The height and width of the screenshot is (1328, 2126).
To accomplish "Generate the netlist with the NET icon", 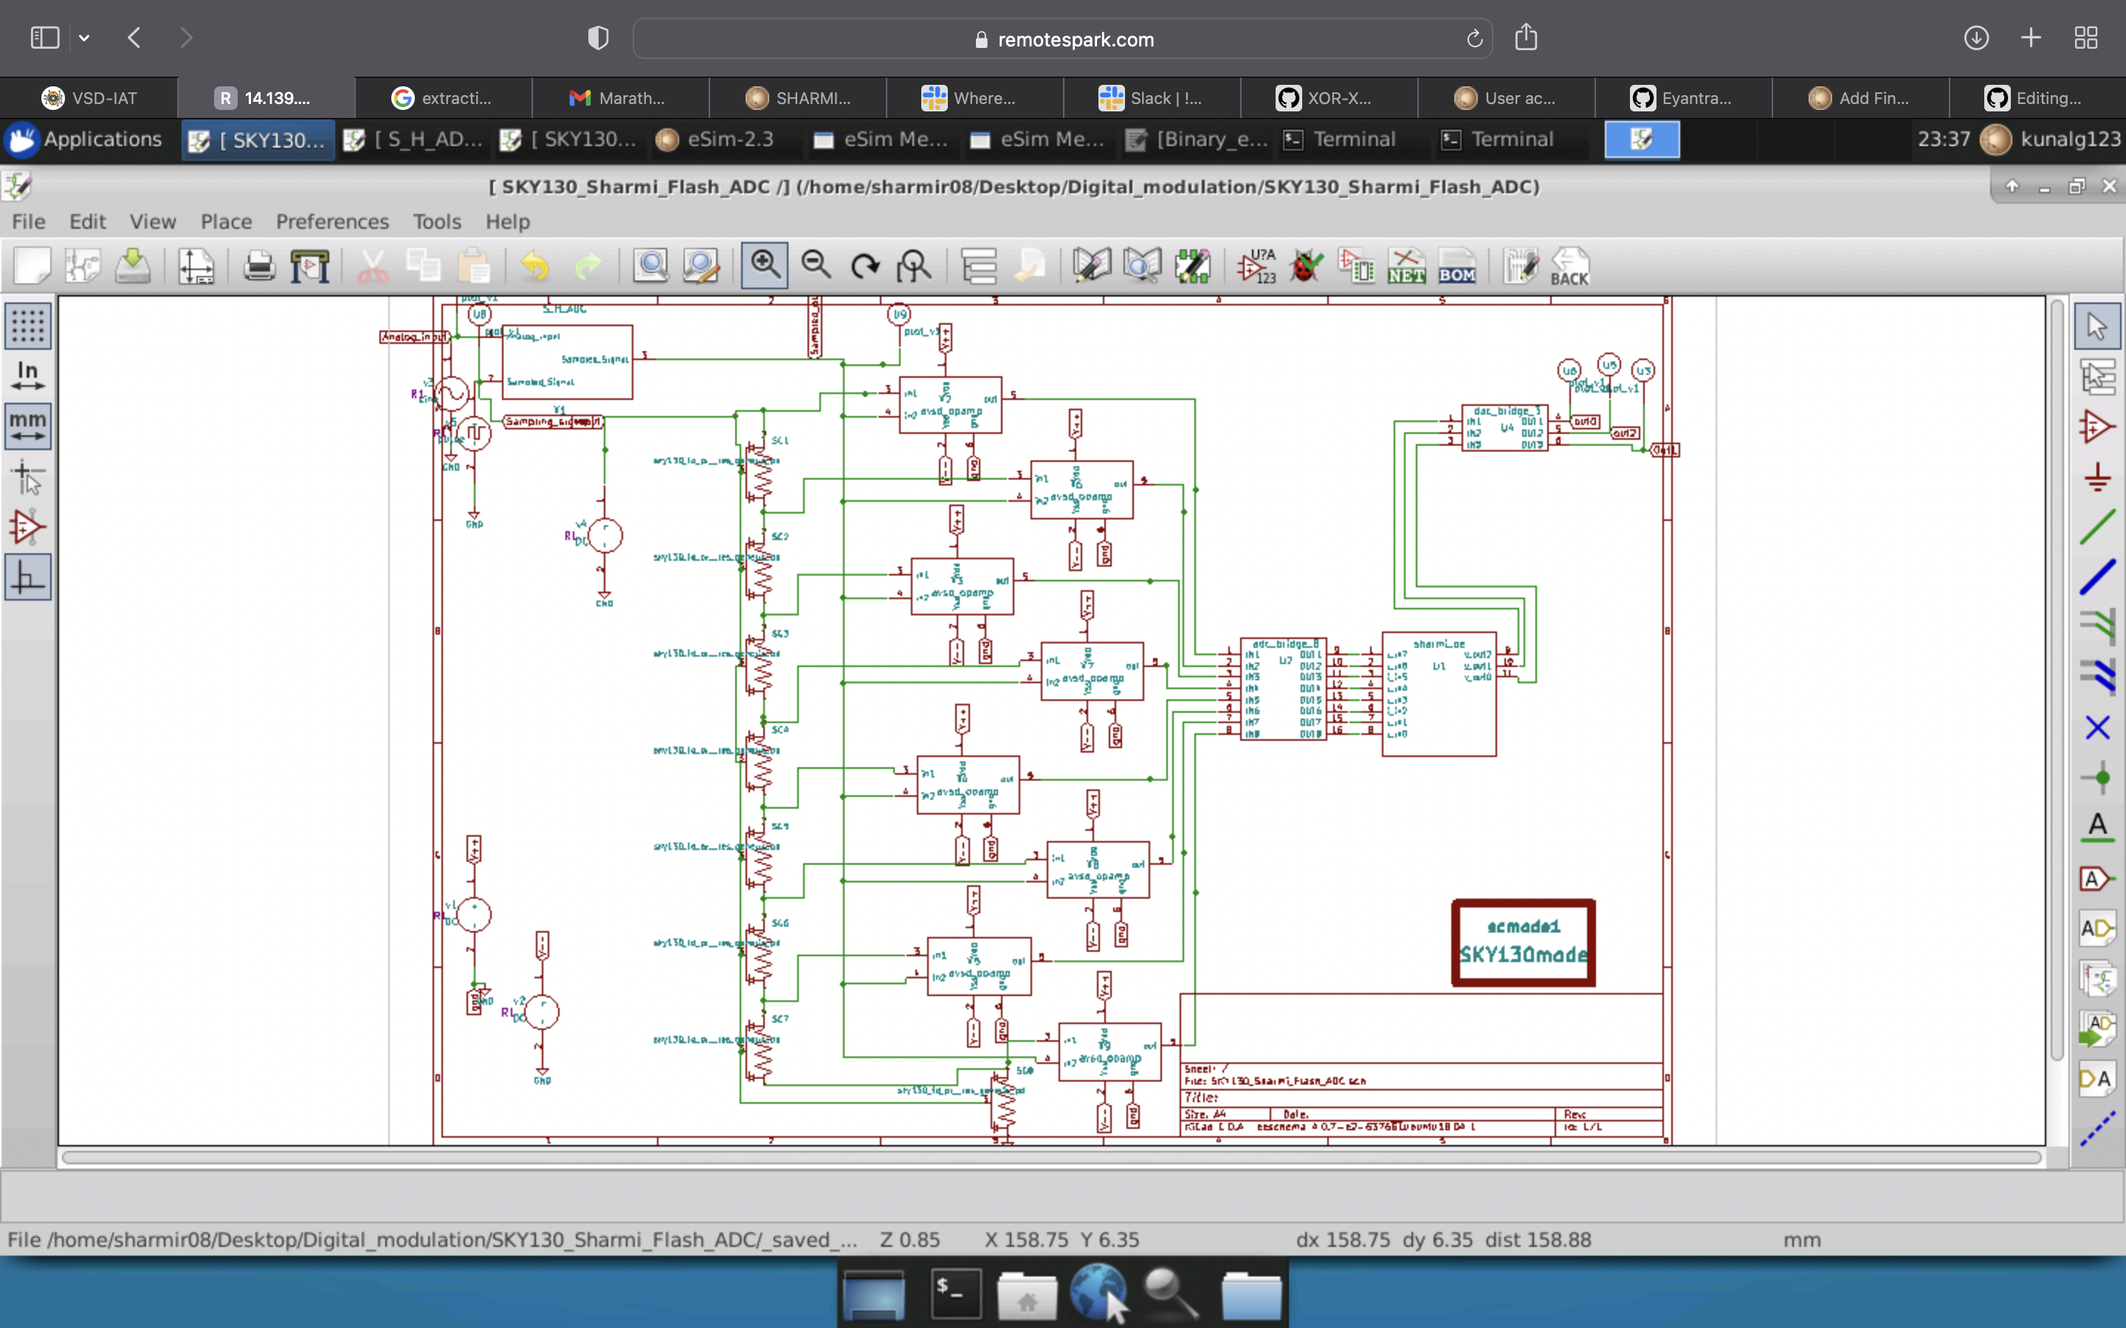I will (x=1406, y=266).
